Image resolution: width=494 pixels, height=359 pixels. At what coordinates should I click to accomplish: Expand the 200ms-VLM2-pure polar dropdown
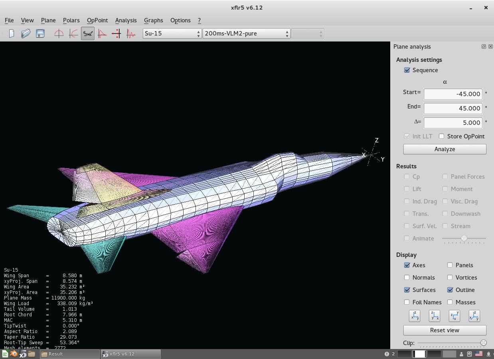[246, 34]
